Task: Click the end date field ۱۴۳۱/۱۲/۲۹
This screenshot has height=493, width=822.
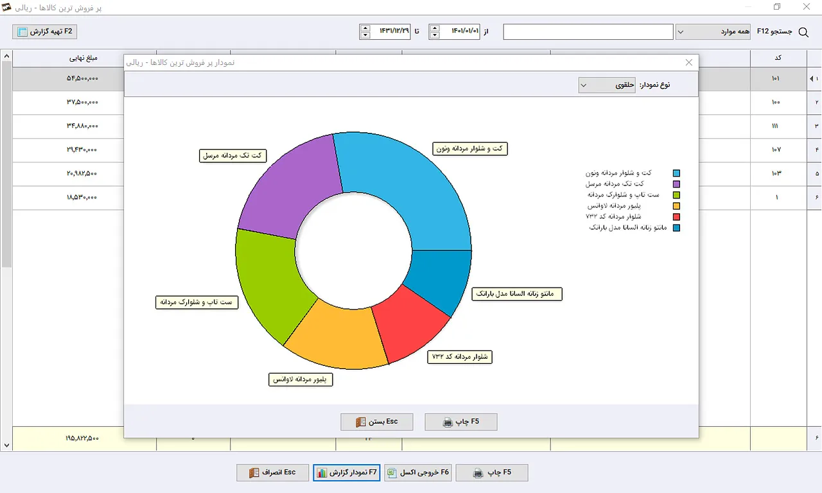Action: [x=390, y=31]
